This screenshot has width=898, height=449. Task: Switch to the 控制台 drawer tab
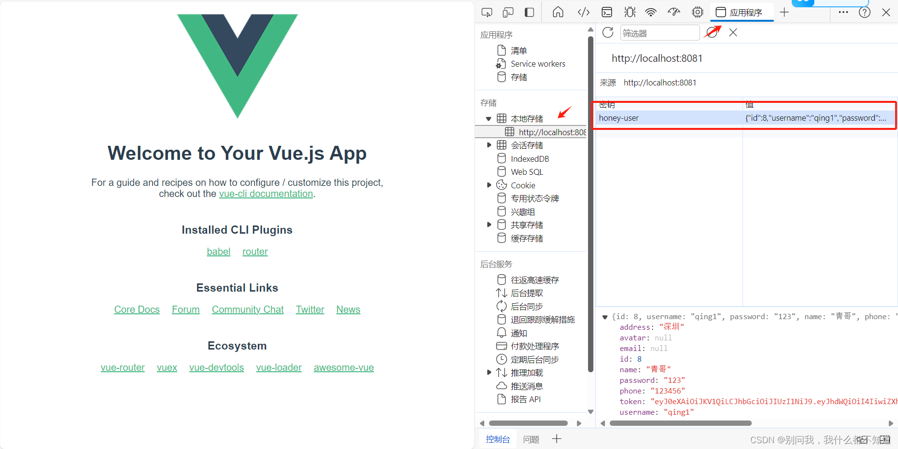[x=498, y=439]
